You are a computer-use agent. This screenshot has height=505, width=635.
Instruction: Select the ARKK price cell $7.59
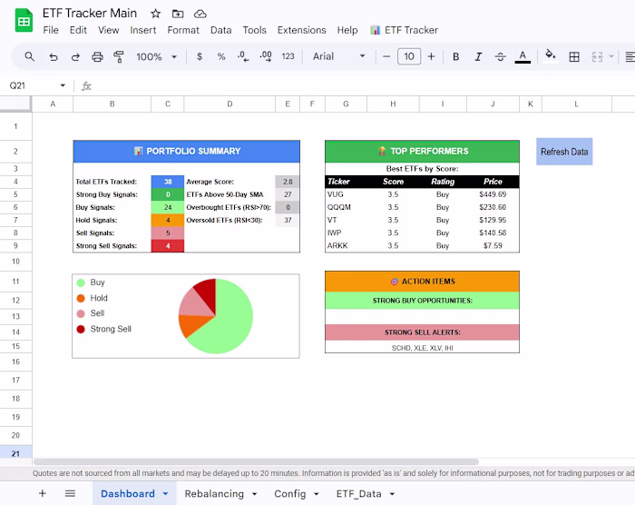point(493,245)
